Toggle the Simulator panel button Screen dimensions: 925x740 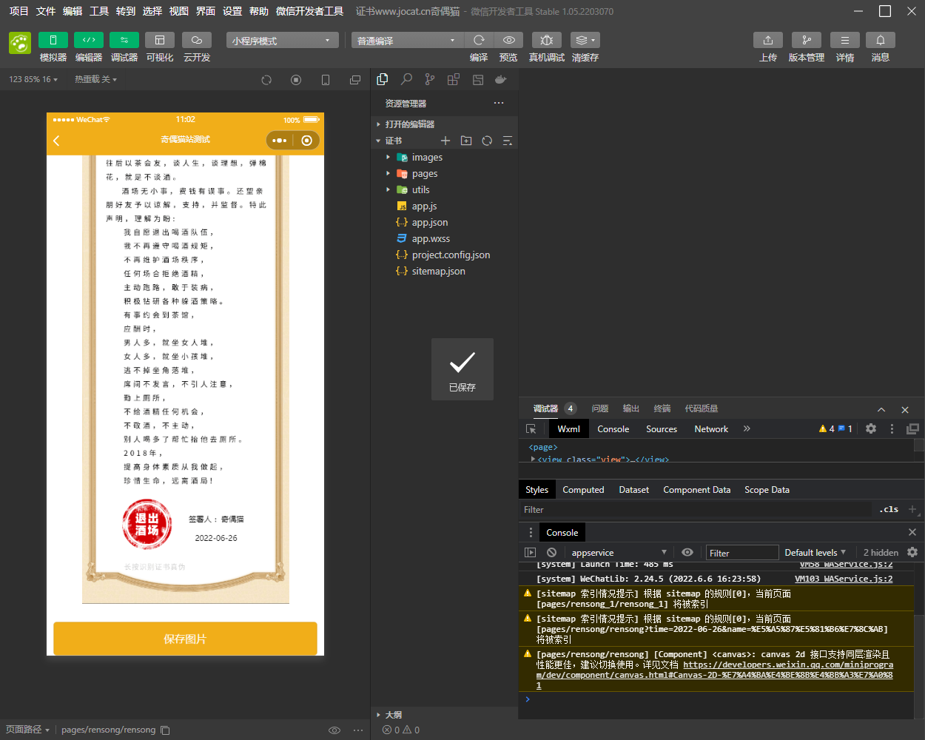click(x=53, y=40)
